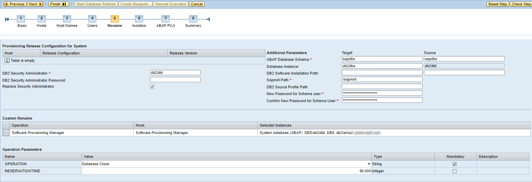
Task: Select the Software Provisioning Manager row selector
Action: [6, 133]
